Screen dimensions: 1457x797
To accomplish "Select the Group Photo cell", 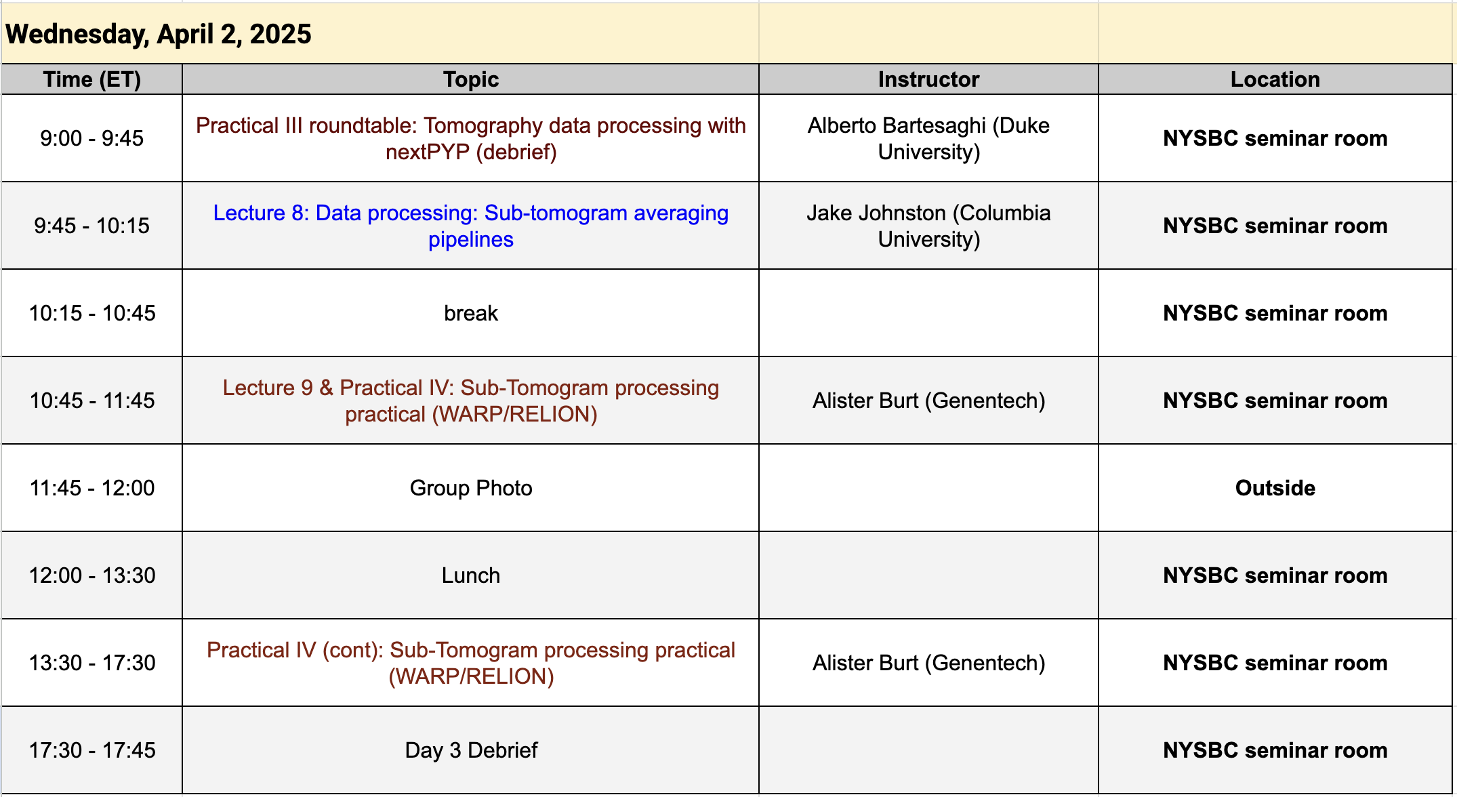I will (x=471, y=488).
